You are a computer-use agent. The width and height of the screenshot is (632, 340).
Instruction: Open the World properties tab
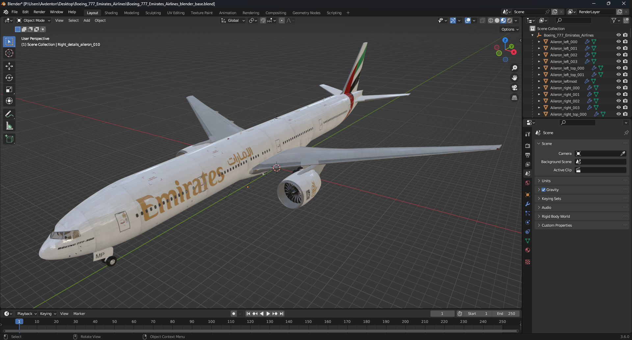coord(528,183)
